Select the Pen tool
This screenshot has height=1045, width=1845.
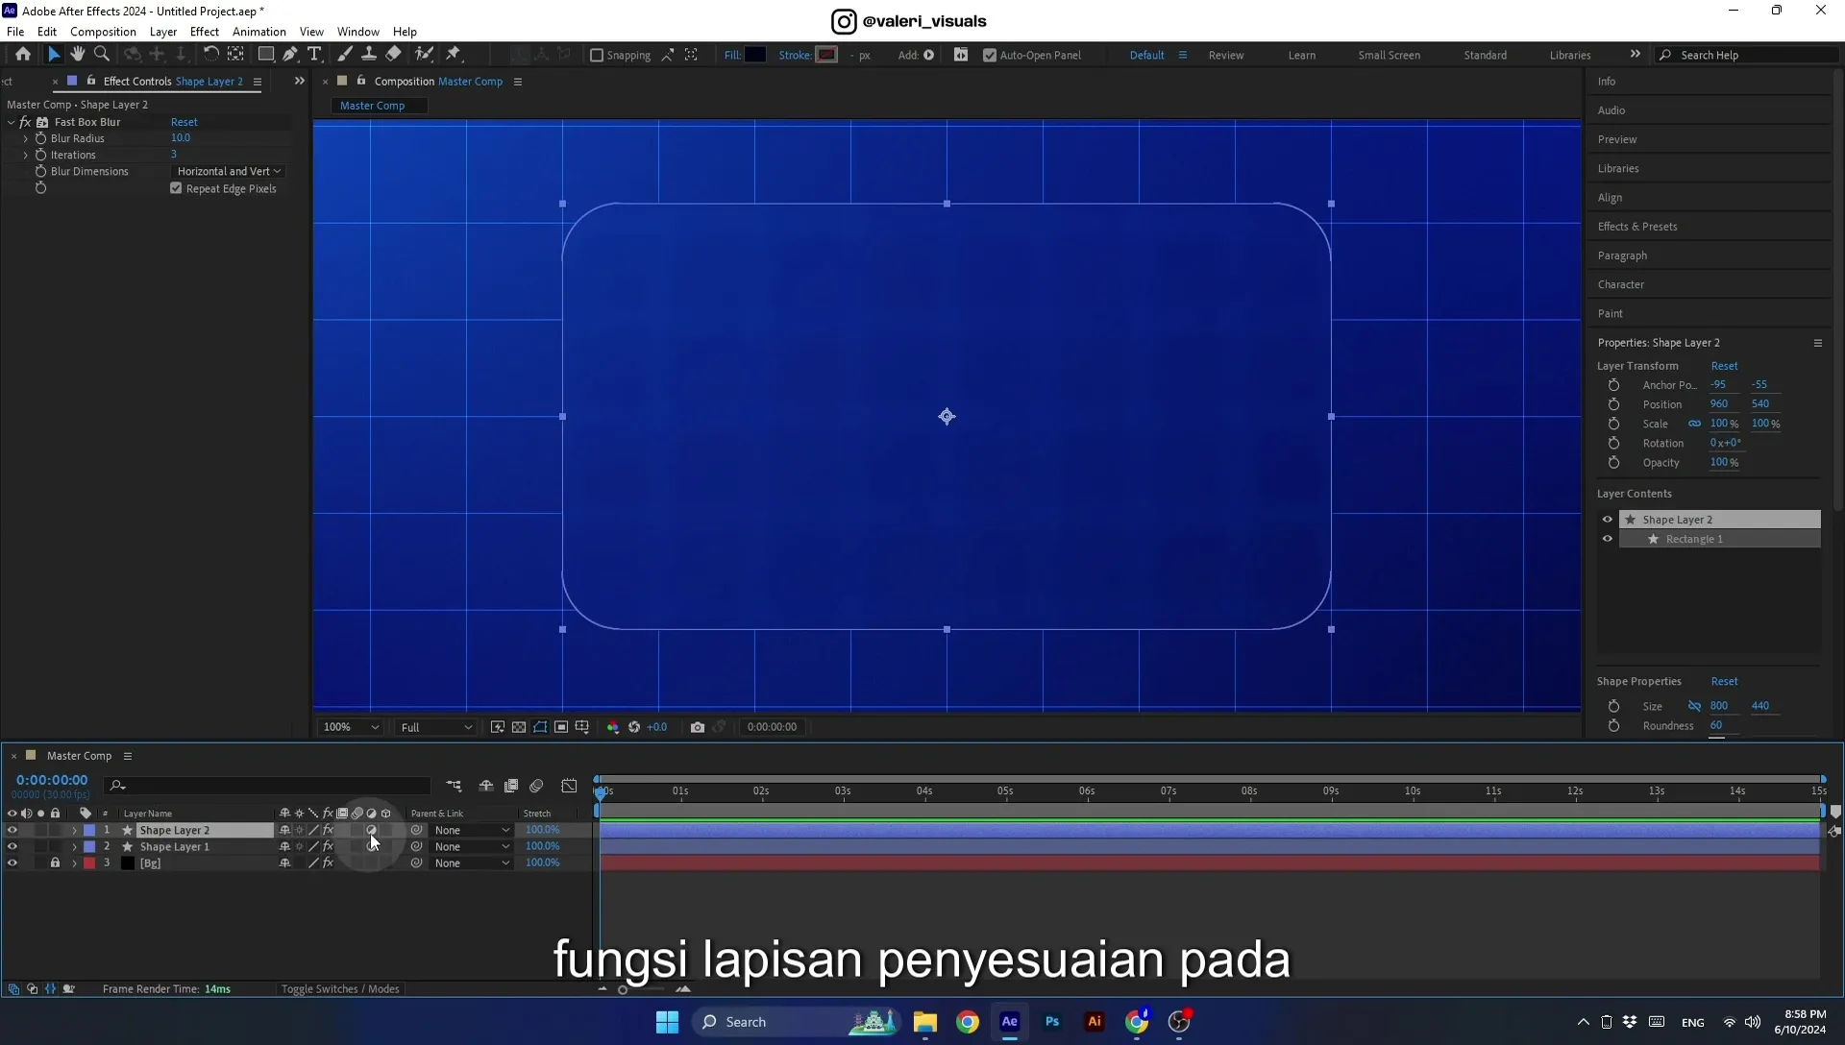click(290, 55)
